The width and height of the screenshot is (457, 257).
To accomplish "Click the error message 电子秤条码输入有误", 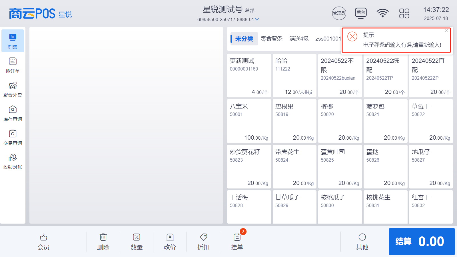I will click(x=402, y=45).
